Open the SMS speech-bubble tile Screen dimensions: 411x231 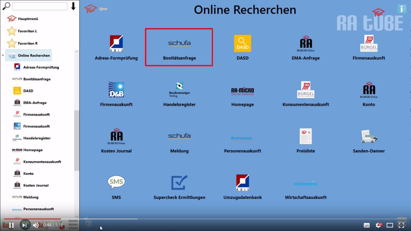pyautogui.click(x=116, y=187)
